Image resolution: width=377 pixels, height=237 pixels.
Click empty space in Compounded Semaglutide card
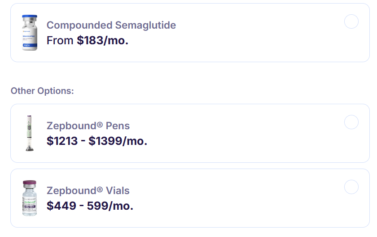tap(251, 34)
